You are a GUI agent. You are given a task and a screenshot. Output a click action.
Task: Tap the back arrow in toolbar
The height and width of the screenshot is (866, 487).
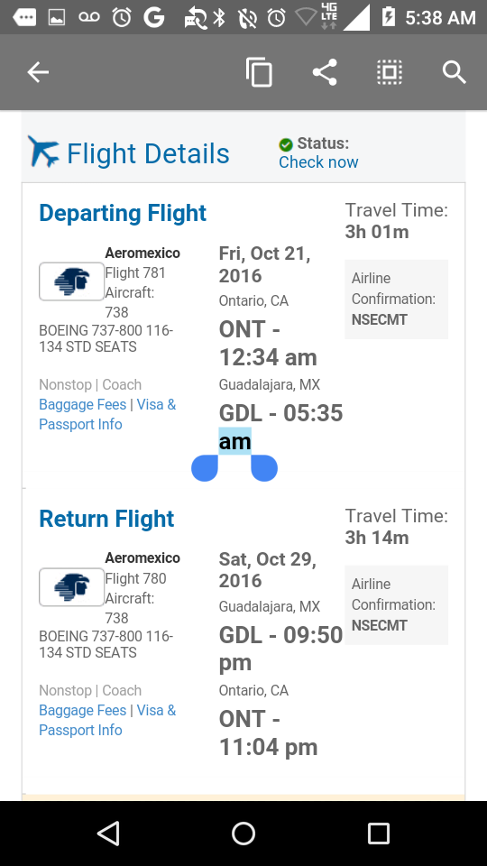38,72
